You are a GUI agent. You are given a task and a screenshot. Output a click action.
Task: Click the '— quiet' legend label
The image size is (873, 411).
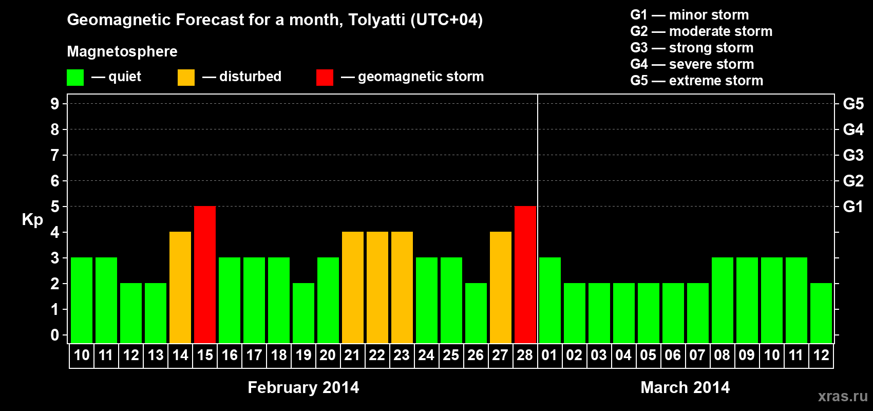tap(116, 77)
